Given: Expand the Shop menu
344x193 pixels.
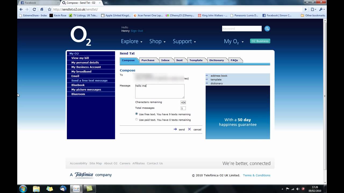Looking at the screenshot, I should (x=157, y=41).
